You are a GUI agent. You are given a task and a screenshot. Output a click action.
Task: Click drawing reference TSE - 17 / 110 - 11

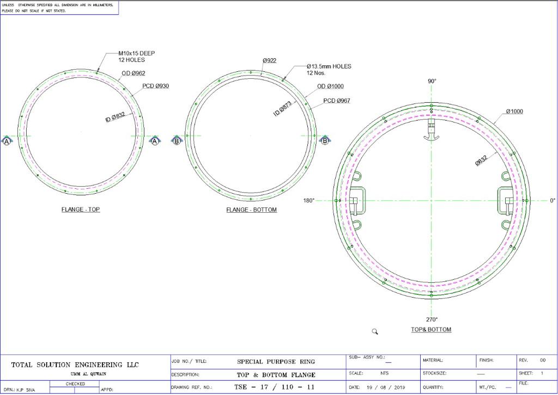pos(274,387)
